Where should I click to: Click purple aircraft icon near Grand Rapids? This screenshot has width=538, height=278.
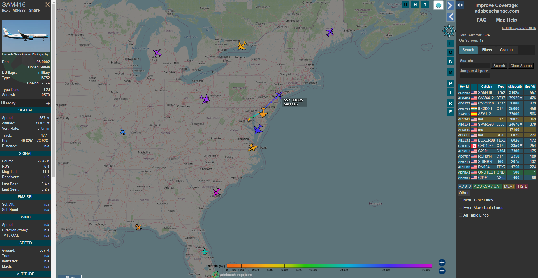coord(157,53)
